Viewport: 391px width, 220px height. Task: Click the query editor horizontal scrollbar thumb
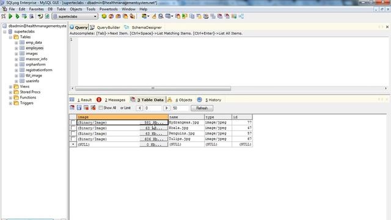pyautogui.click(x=153, y=88)
